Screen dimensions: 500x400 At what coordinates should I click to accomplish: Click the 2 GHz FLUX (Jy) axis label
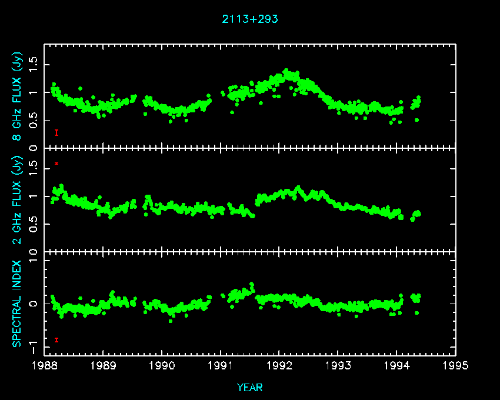18,200
